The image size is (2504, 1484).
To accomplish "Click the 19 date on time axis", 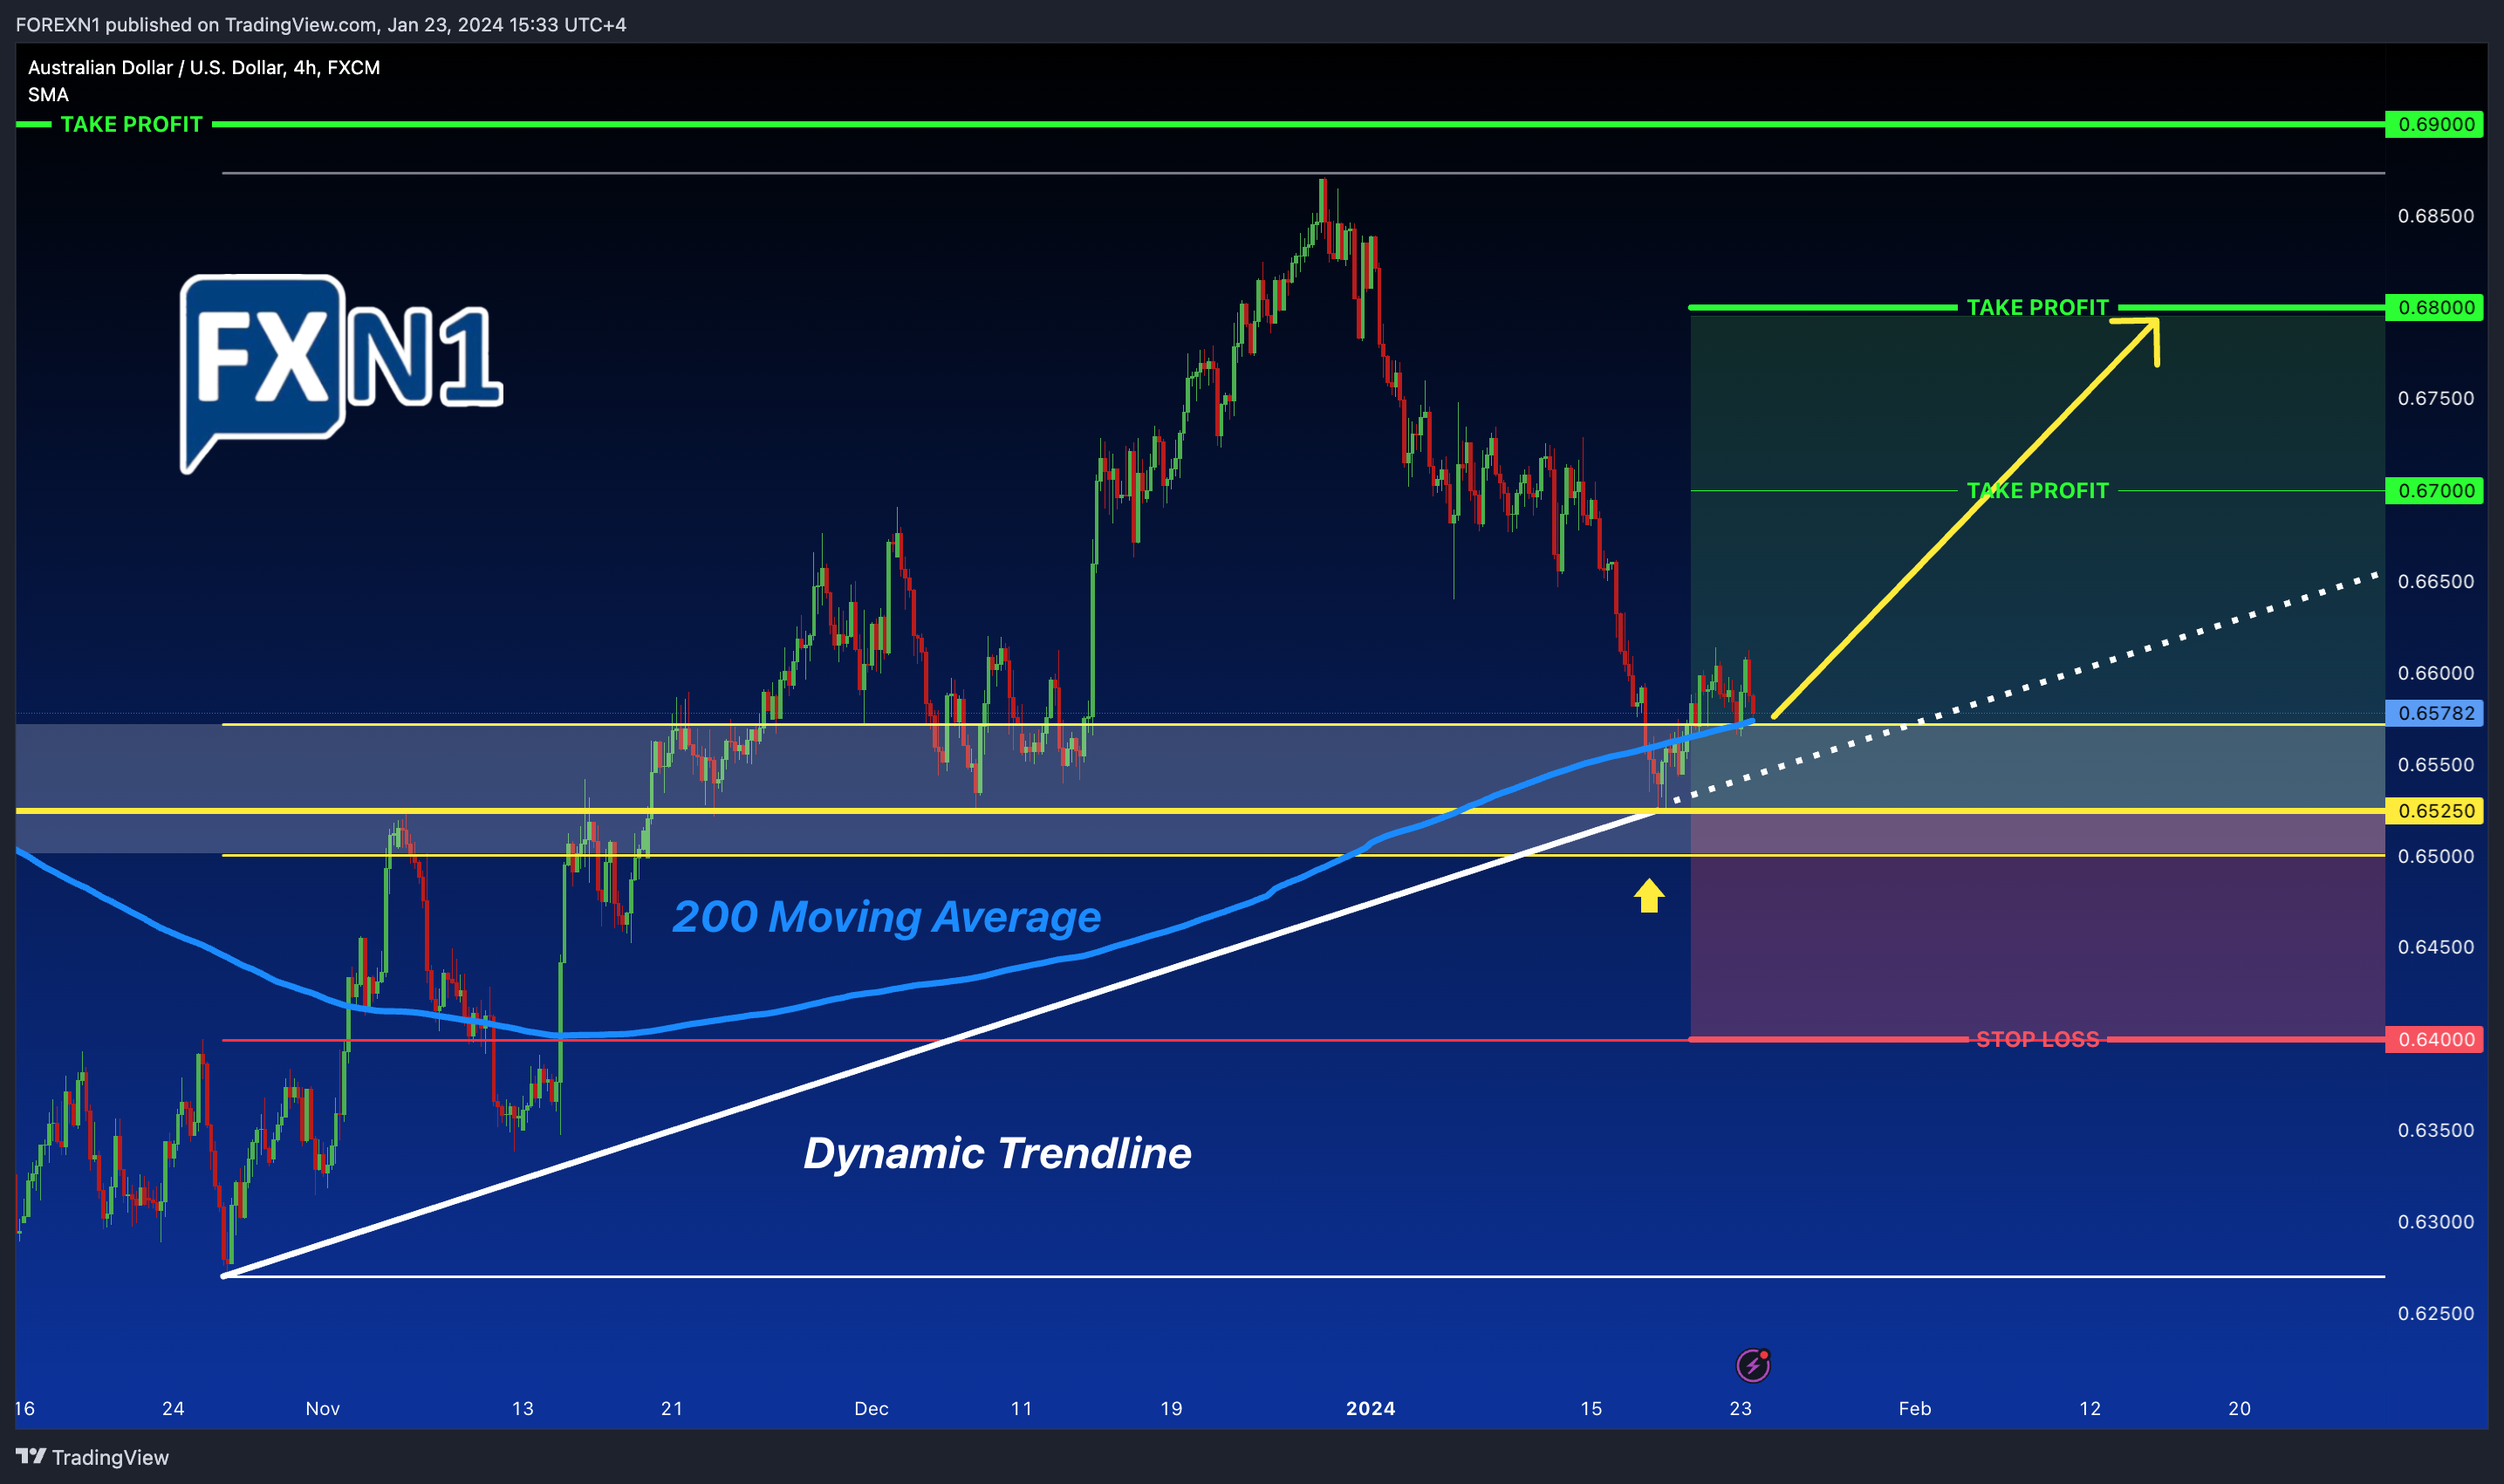I will (1171, 1408).
